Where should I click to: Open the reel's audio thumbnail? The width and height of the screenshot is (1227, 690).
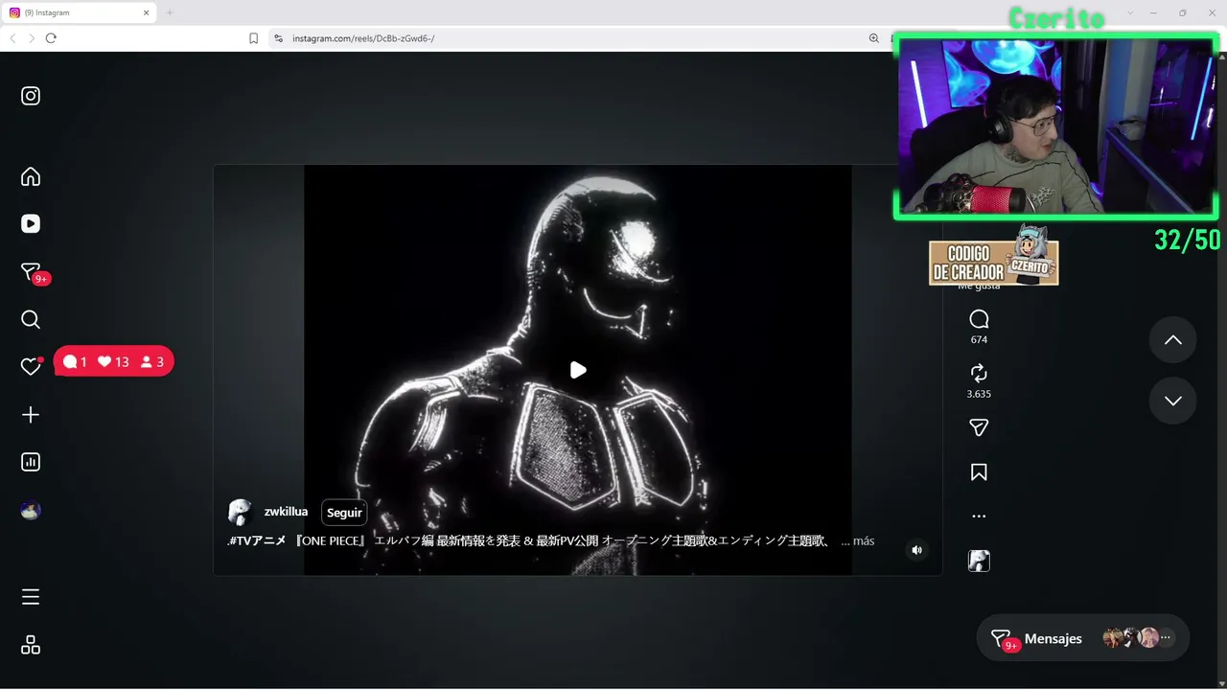(x=979, y=562)
